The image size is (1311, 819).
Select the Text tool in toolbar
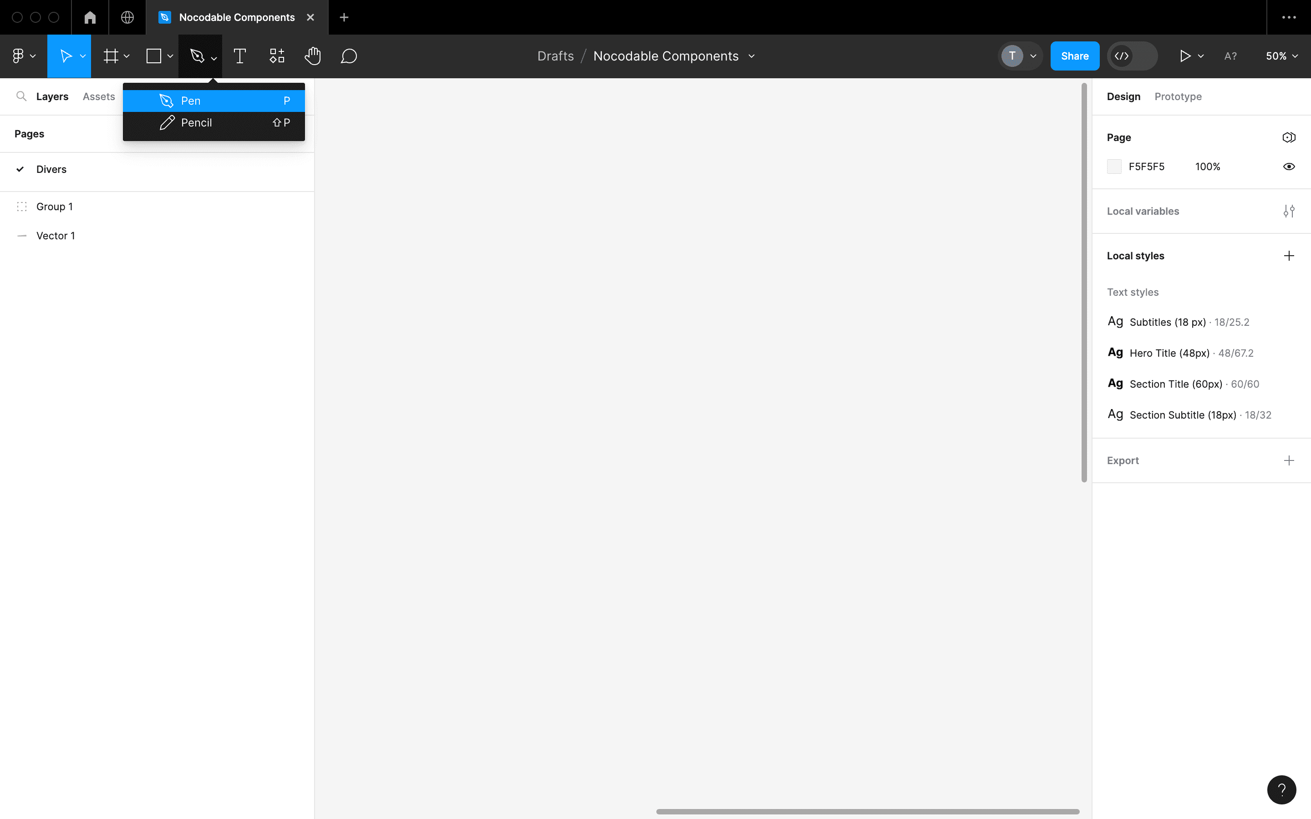point(239,56)
